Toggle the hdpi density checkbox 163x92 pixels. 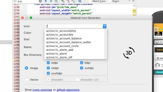pyautogui.click(x=81, y=63)
